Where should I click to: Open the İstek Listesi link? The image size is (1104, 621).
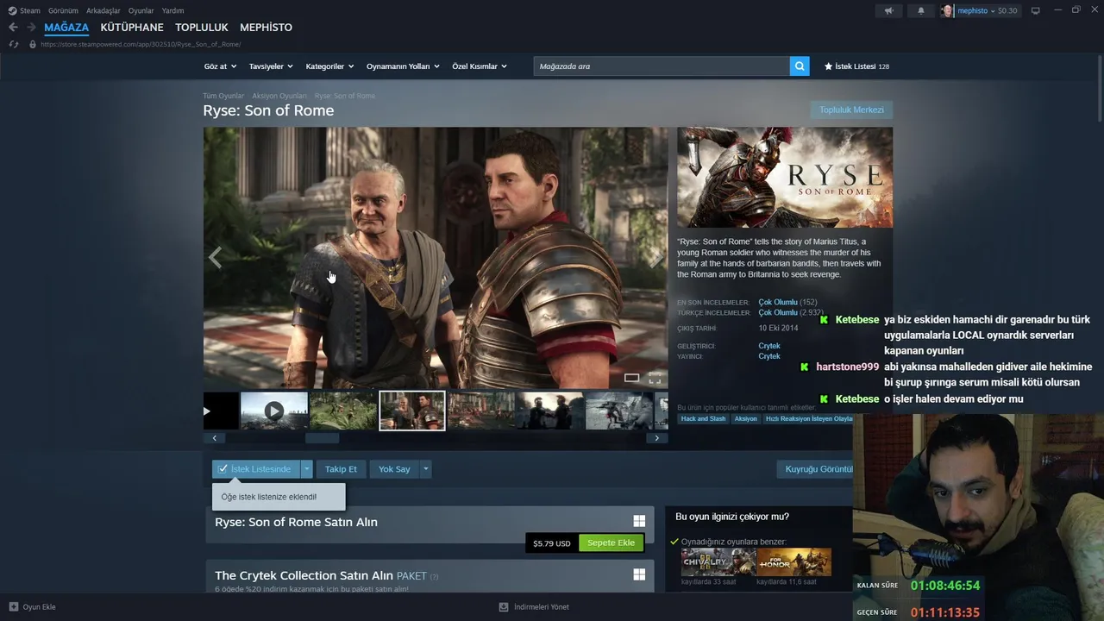[856, 66]
